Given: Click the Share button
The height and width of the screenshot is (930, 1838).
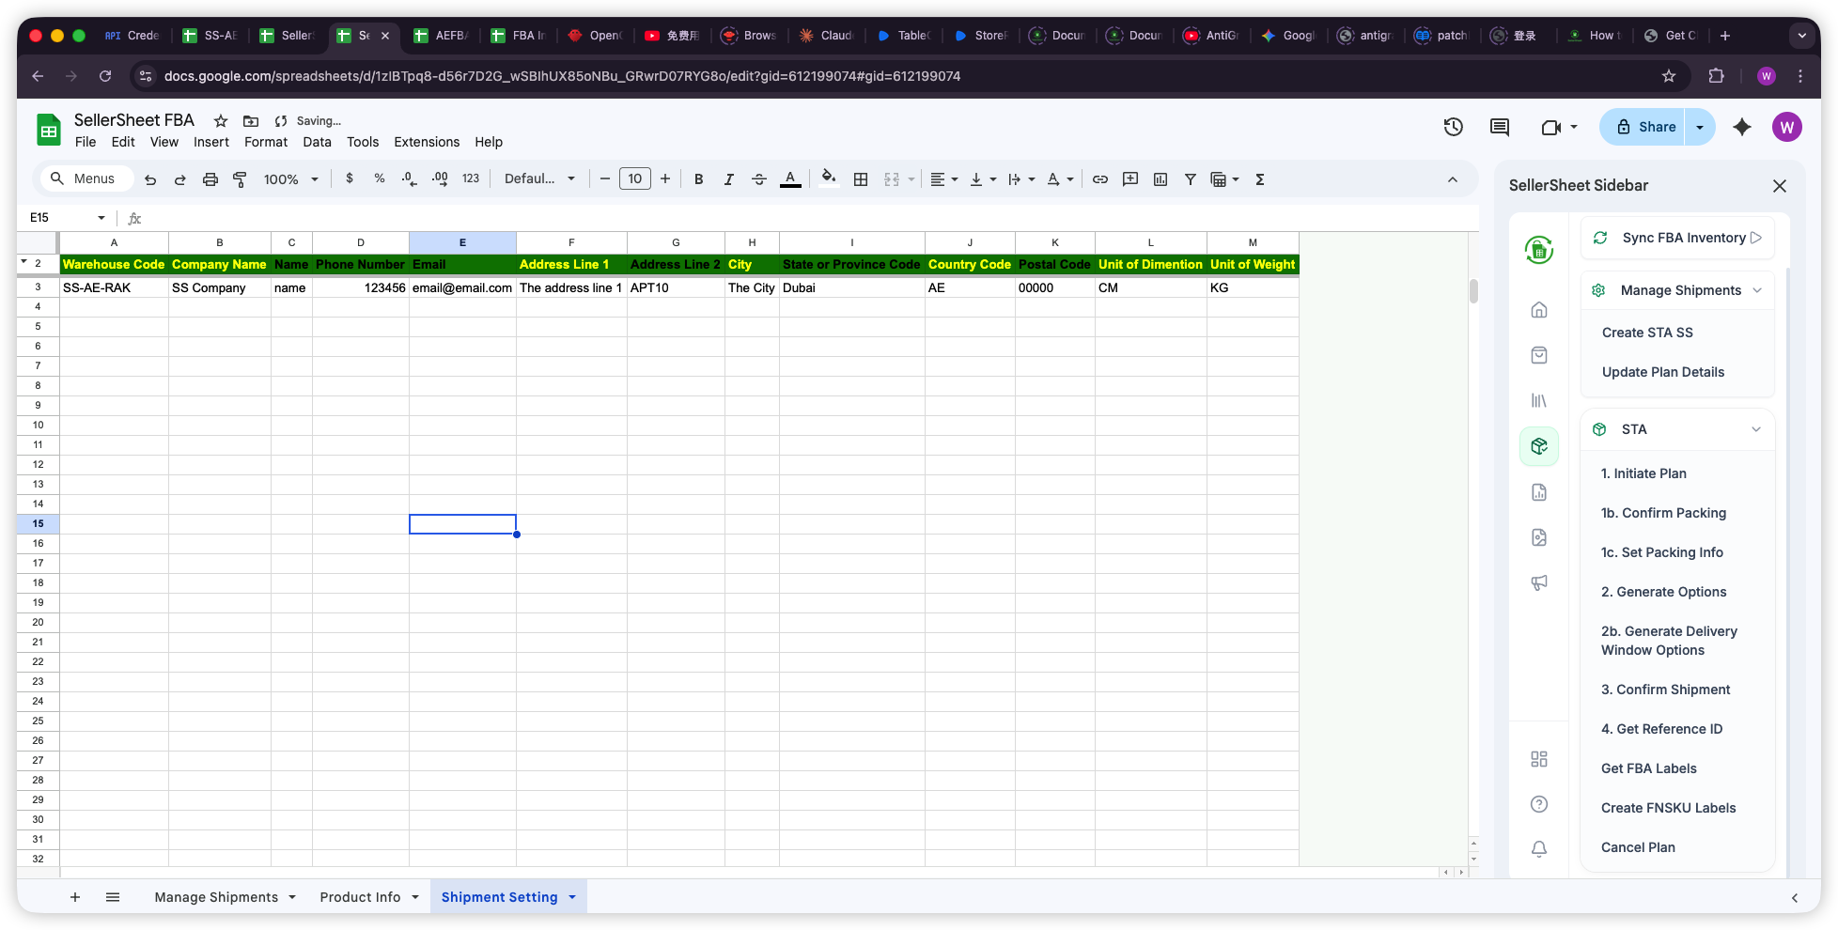Looking at the screenshot, I should [1652, 126].
